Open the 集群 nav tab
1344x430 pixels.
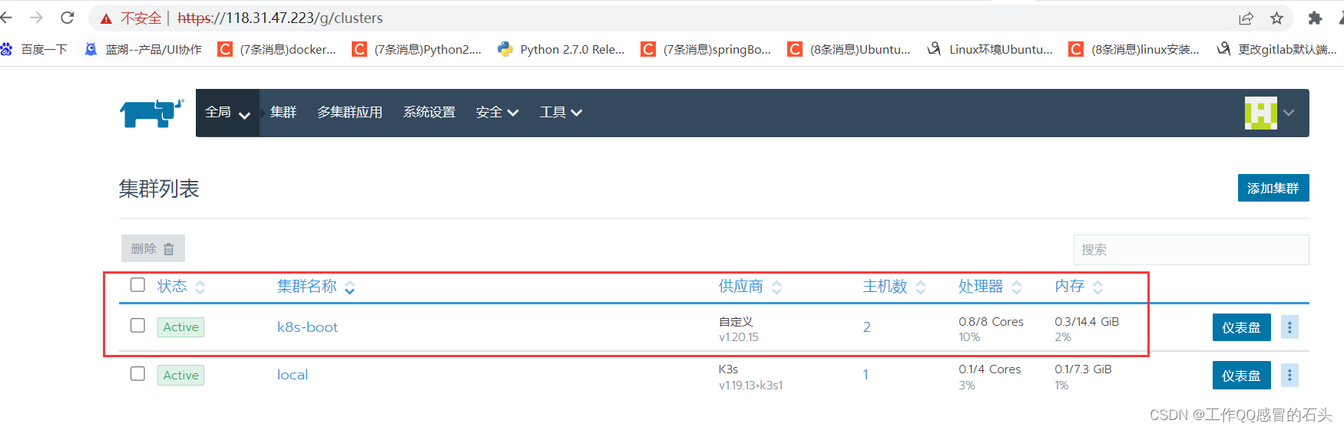(x=283, y=113)
